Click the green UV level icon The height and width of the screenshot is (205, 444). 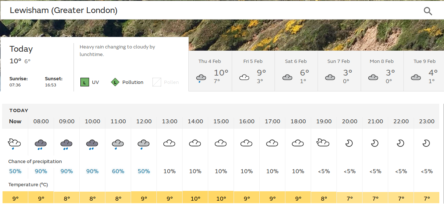click(x=84, y=82)
